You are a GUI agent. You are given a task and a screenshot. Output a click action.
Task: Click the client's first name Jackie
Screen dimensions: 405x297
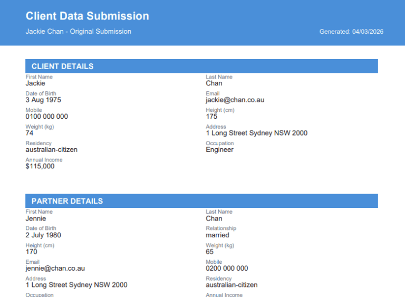(x=35, y=83)
